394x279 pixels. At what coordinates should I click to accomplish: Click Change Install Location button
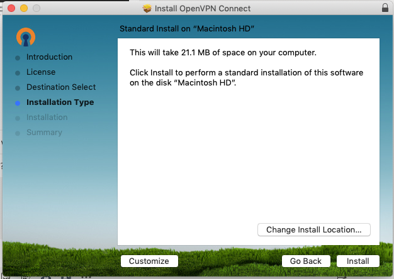click(x=314, y=229)
